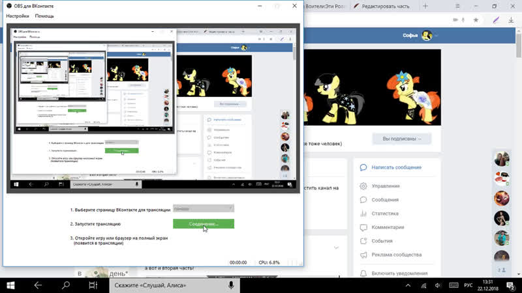Image resolution: width=522 pixels, height=293 pixels.
Task: Click the 00:00:00 stream timer text
Action: [x=238, y=262]
